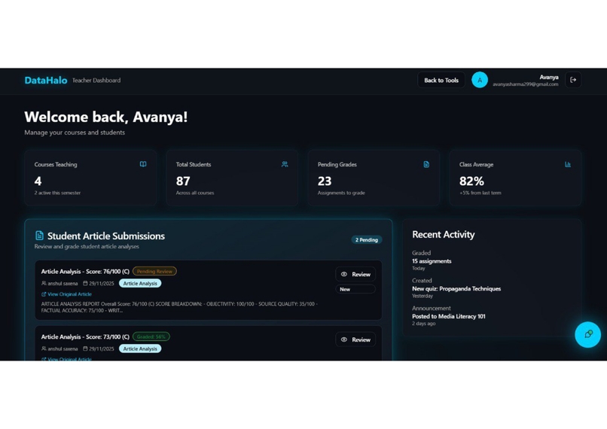This screenshot has height=429, width=607.
Task: Open the Class Average card showing 82%
Action: [515, 178]
